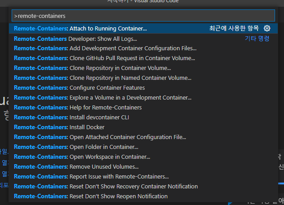The image size is (284, 205).
Task: Open Help for Remote-Containers
Action: 143,107
